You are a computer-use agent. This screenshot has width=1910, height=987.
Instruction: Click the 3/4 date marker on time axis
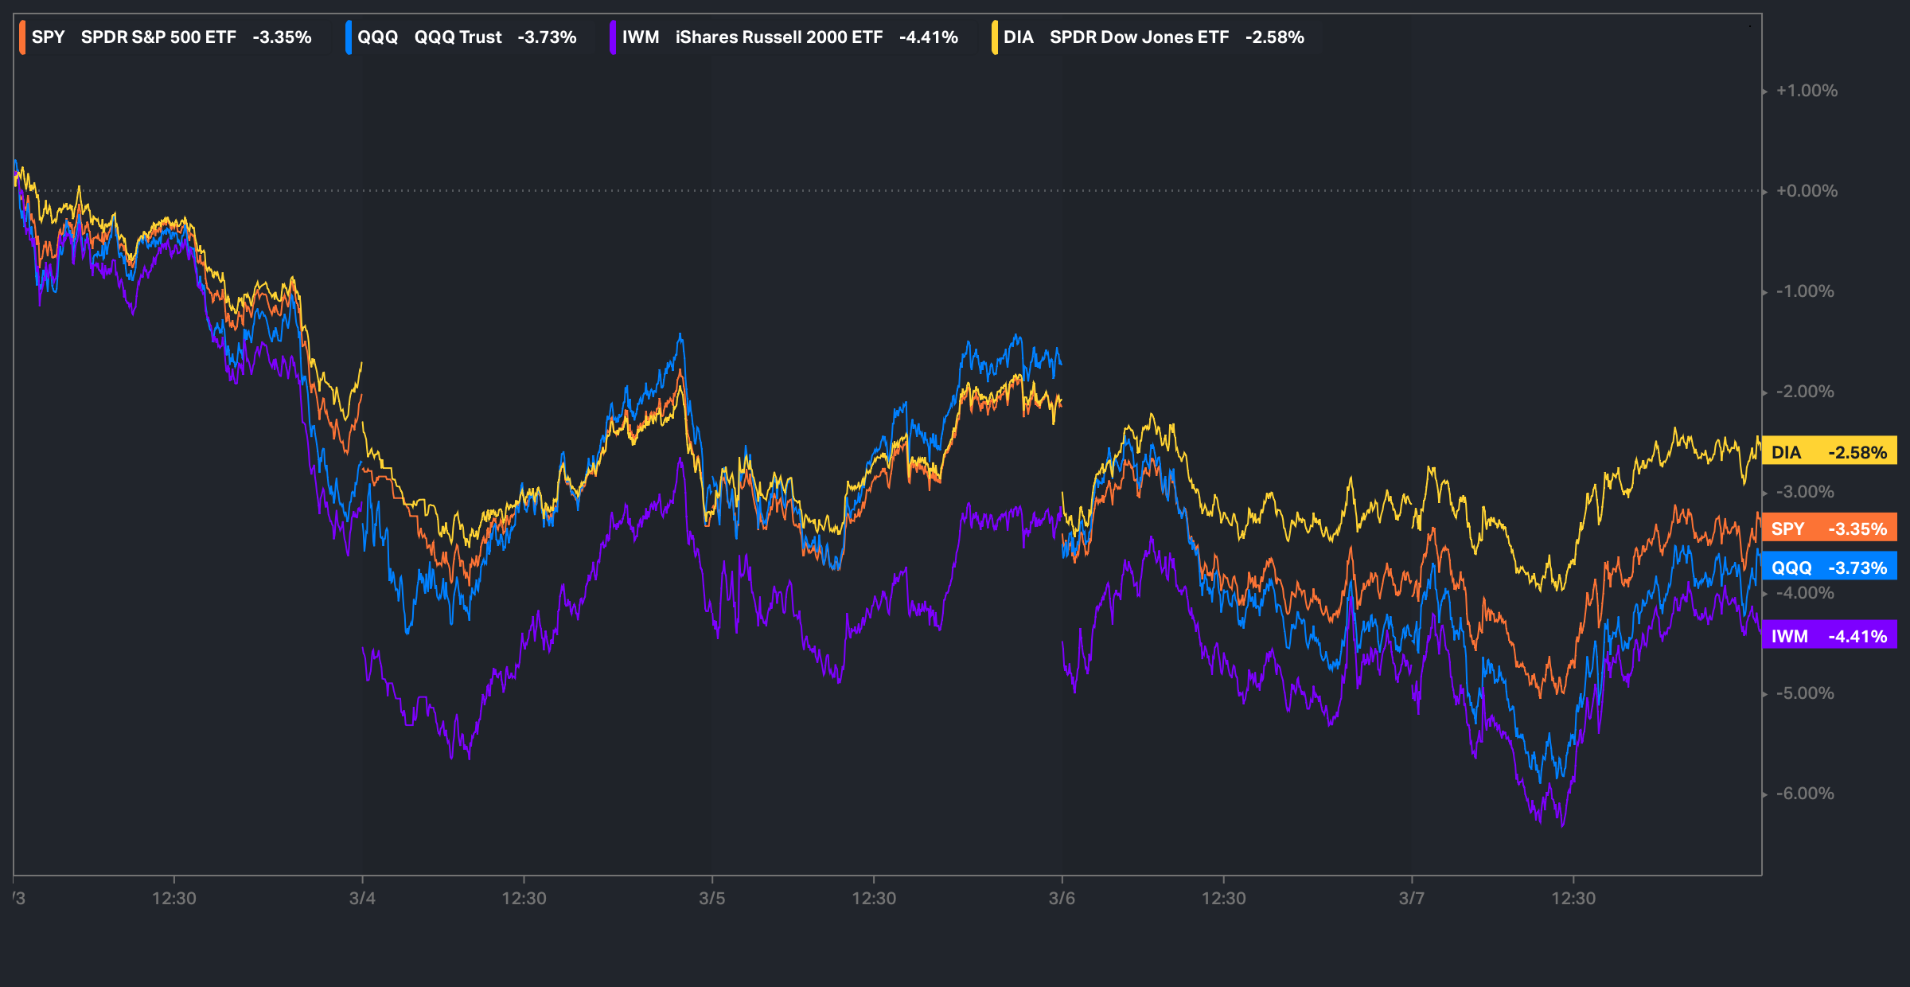click(x=362, y=898)
